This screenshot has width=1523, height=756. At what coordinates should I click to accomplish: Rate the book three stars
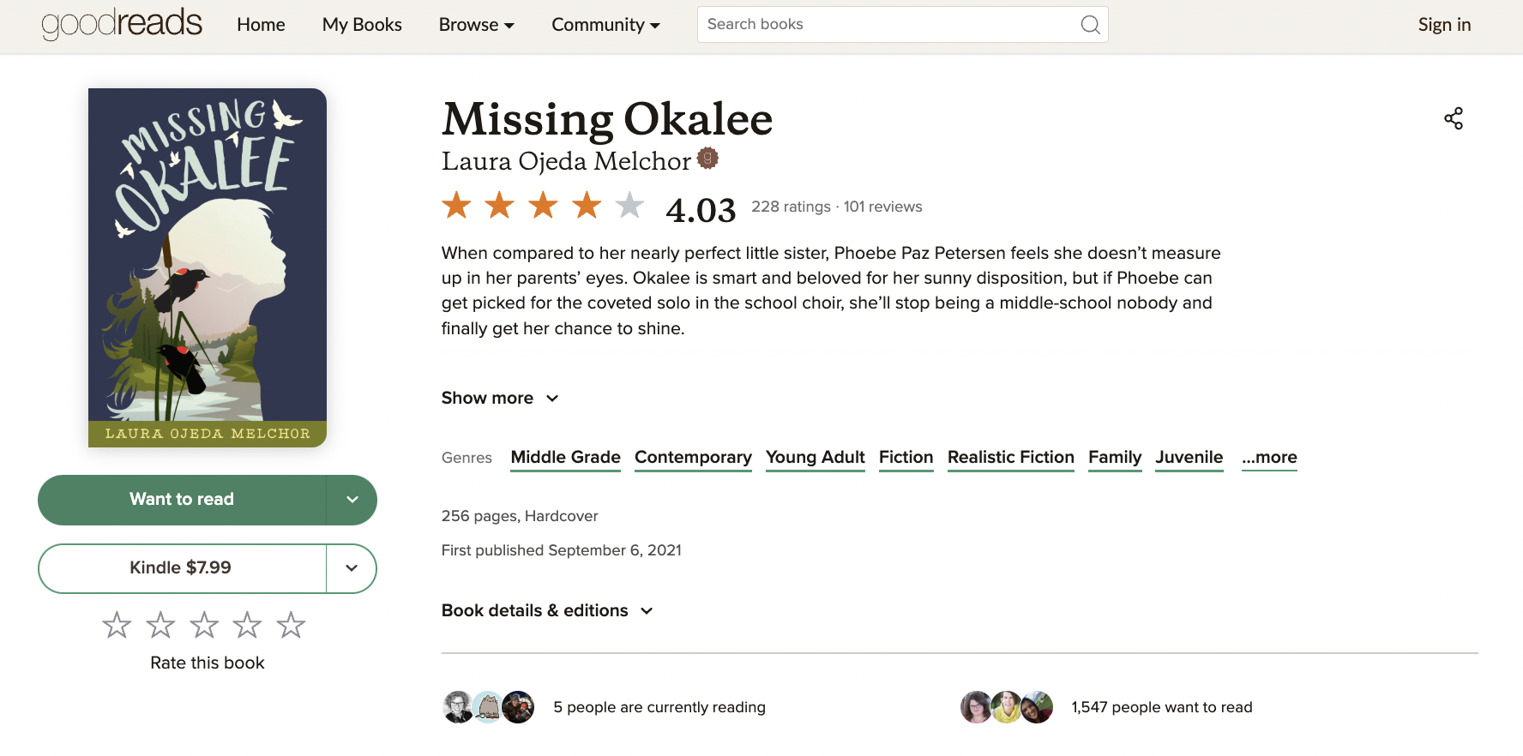(204, 626)
